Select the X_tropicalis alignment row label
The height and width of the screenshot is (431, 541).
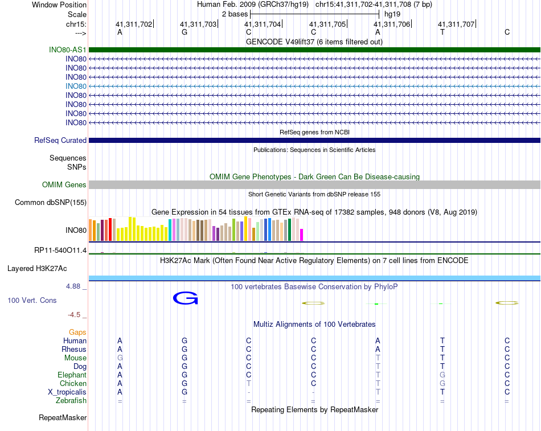click(x=67, y=392)
